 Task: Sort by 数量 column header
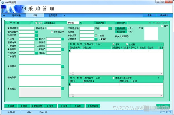click(128, 48)
